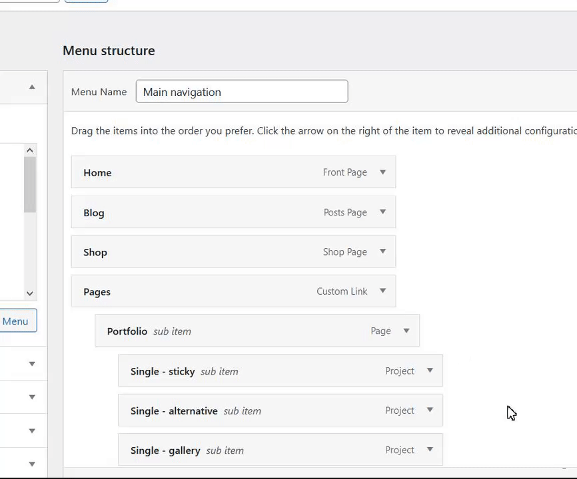Screen dimensions: 577x479
Task: Open Single - sticky item settings arrow
Action: [430, 371]
